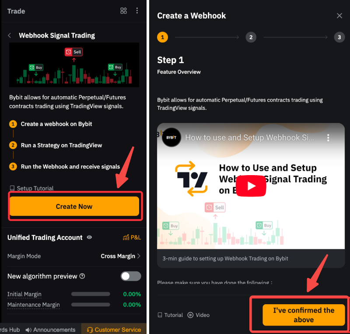Open the Video link in the dialog footer
This screenshot has height=334, width=350.
point(199,315)
